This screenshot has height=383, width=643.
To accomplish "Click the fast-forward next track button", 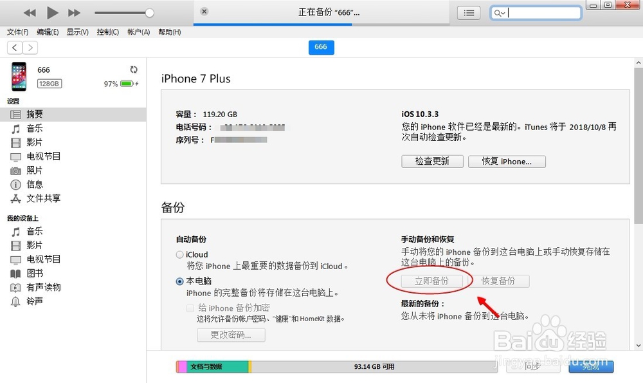I will [x=74, y=13].
